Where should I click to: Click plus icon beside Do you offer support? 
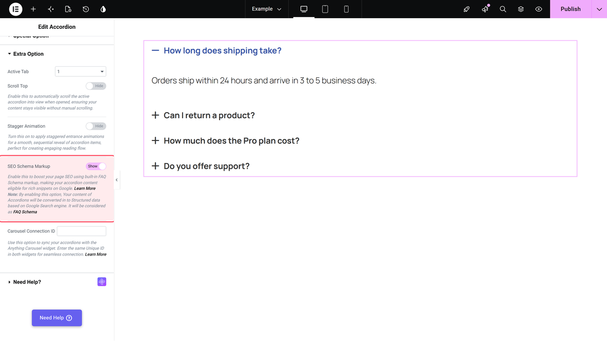[x=155, y=166]
